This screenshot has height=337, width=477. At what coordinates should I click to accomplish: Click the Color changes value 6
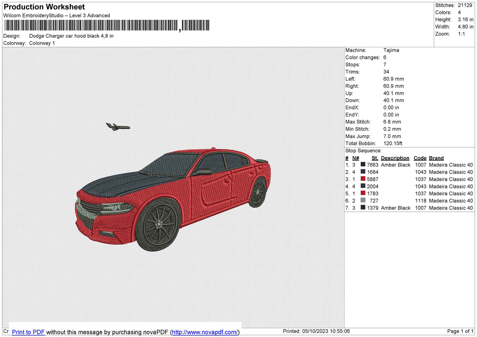[x=385, y=58]
